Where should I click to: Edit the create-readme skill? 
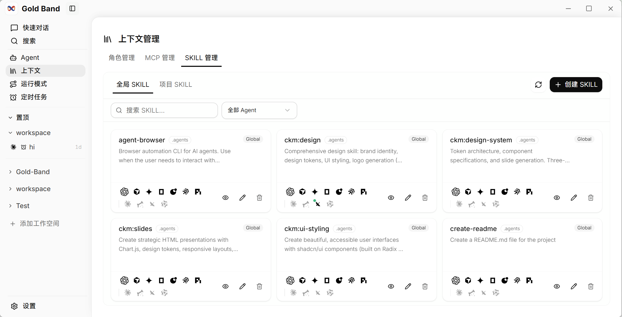(x=574, y=286)
